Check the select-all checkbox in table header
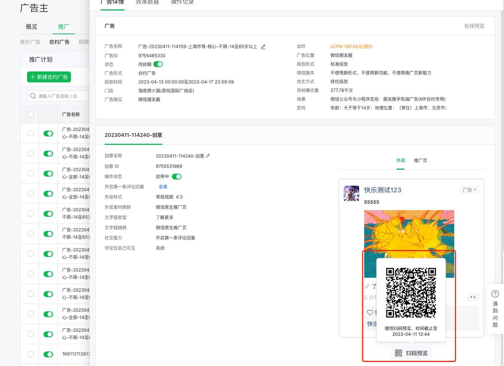 coord(31,114)
